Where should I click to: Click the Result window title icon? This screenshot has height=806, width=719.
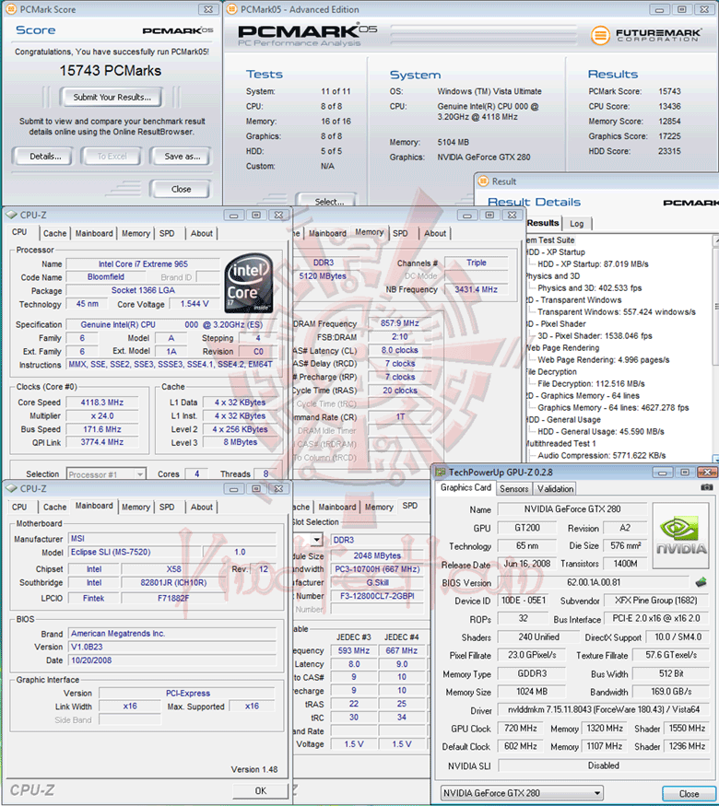point(483,181)
